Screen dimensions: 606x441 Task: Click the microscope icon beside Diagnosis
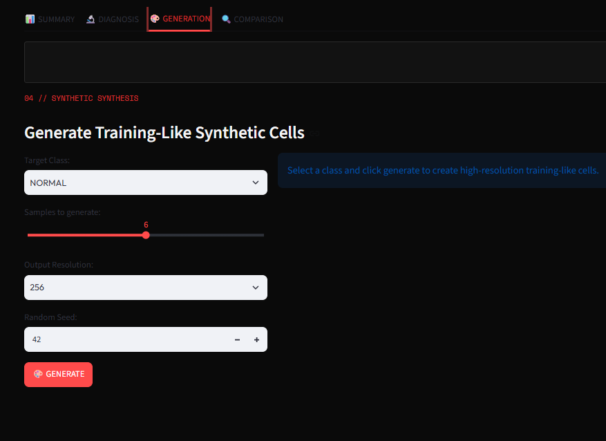pyautogui.click(x=91, y=19)
